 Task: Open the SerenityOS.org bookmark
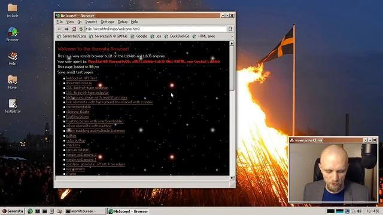(71, 36)
